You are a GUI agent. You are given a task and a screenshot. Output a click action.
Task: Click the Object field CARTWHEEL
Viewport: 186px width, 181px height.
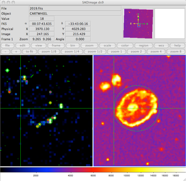click(75, 14)
